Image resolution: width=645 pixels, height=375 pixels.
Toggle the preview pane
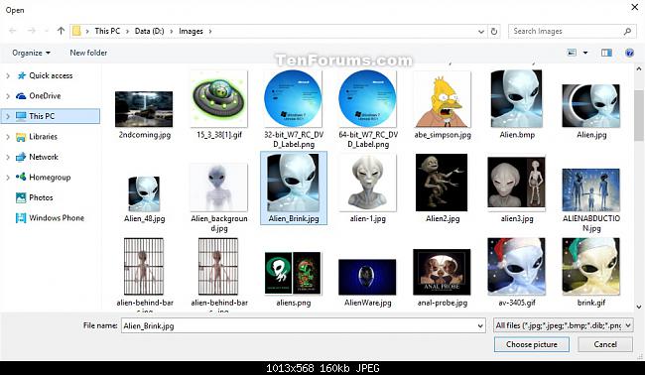pos(606,53)
